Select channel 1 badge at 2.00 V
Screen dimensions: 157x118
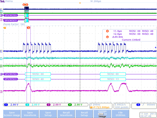point(6,105)
